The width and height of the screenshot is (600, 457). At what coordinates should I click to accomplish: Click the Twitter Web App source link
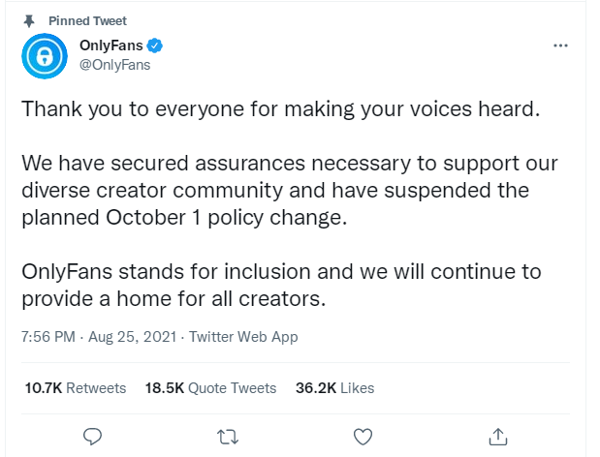243,337
